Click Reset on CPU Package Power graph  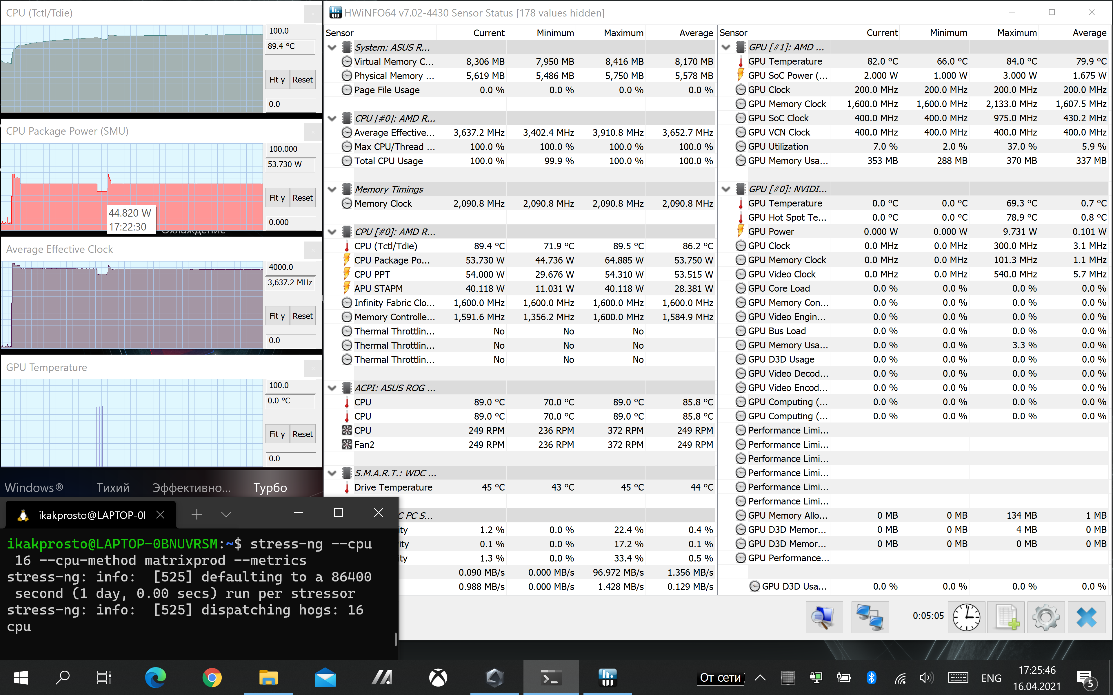302,198
